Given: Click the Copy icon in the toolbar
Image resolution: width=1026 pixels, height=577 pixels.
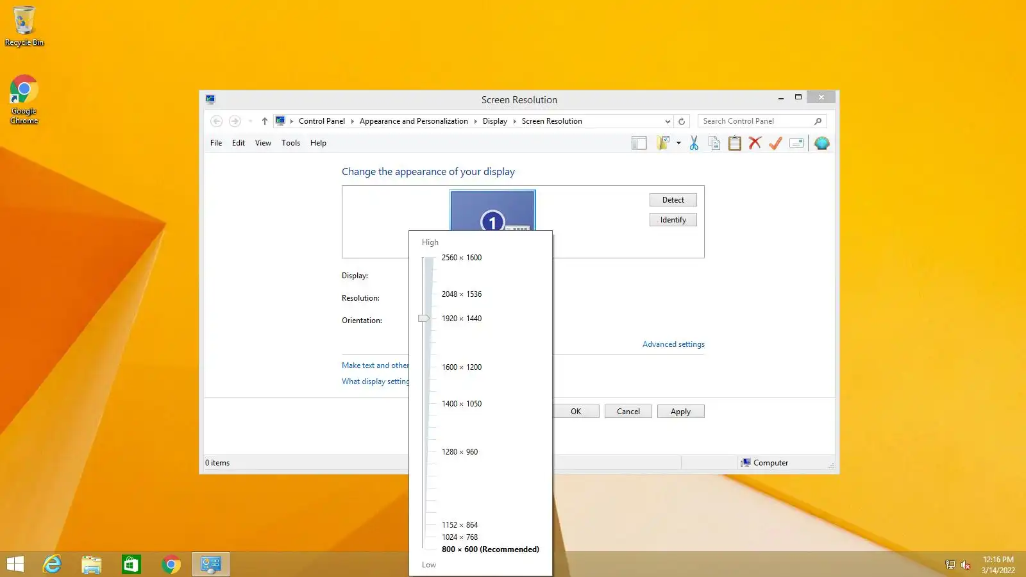Looking at the screenshot, I should click(x=714, y=143).
